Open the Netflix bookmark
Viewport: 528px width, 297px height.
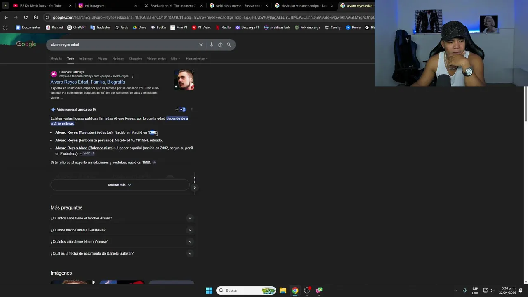click(x=223, y=28)
